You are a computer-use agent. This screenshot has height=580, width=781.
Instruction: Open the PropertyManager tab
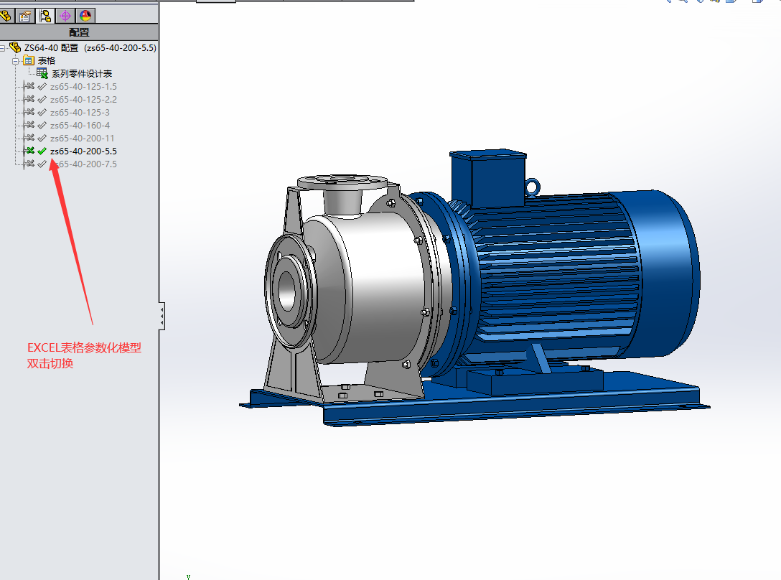pos(25,16)
